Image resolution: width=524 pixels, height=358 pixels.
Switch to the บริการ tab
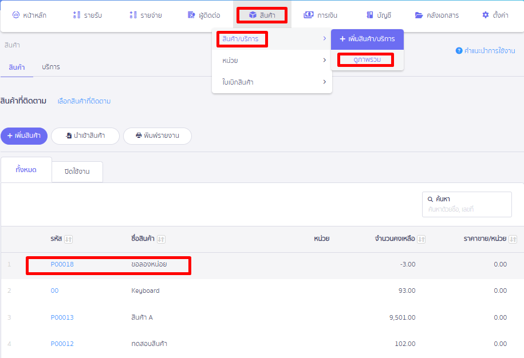pos(51,66)
